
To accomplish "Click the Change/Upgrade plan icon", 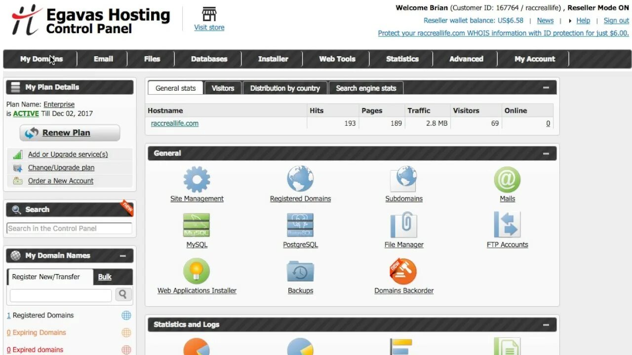I will (x=18, y=168).
